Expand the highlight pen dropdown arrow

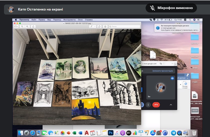95,26
